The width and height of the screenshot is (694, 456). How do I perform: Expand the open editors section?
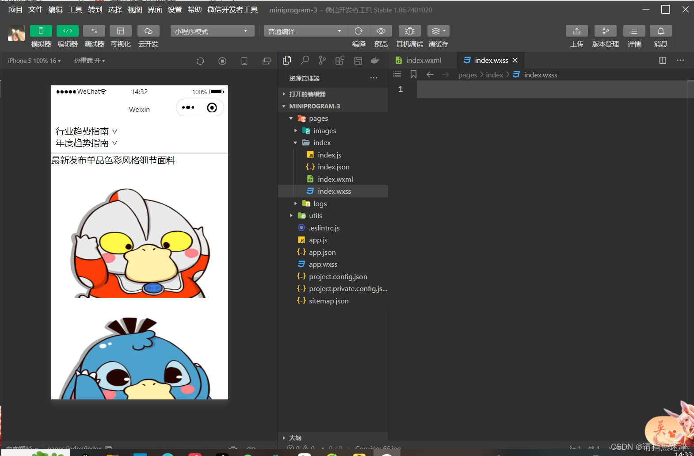pyautogui.click(x=333, y=94)
